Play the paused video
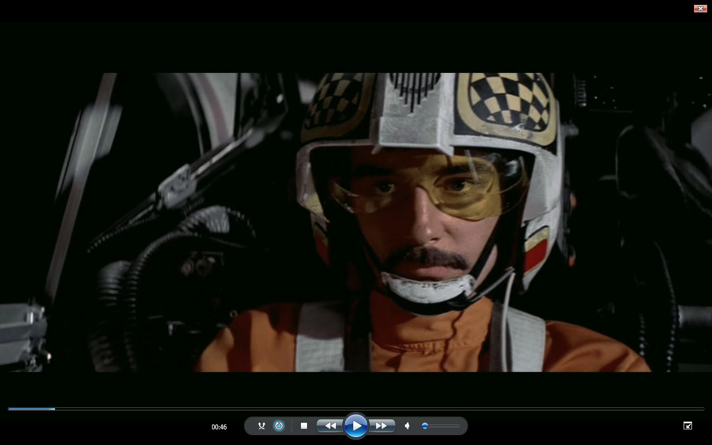Screen dimensions: 712x445 [356, 426]
